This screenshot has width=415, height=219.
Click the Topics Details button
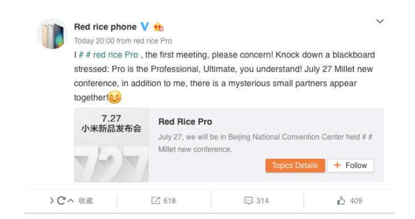295,165
